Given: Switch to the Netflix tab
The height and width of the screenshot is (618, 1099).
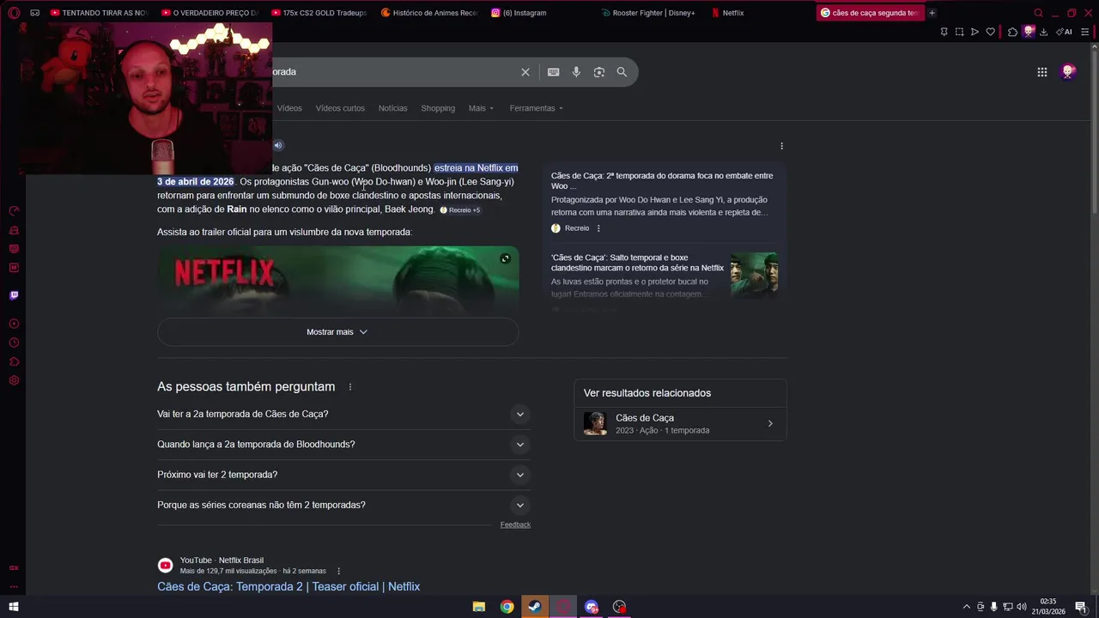Looking at the screenshot, I should pyautogui.click(x=727, y=13).
